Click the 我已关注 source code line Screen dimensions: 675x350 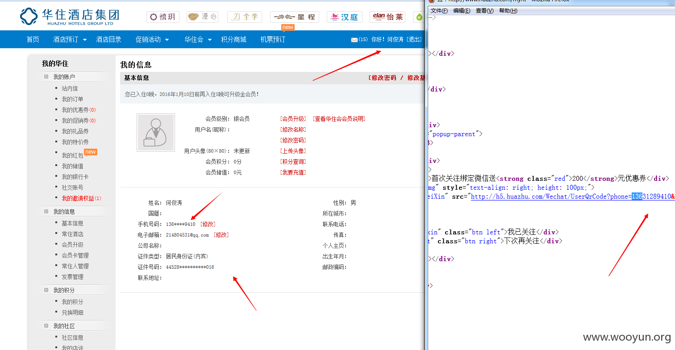493,232
